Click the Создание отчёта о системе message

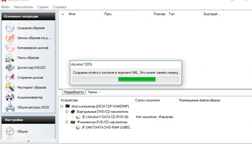point(126,73)
